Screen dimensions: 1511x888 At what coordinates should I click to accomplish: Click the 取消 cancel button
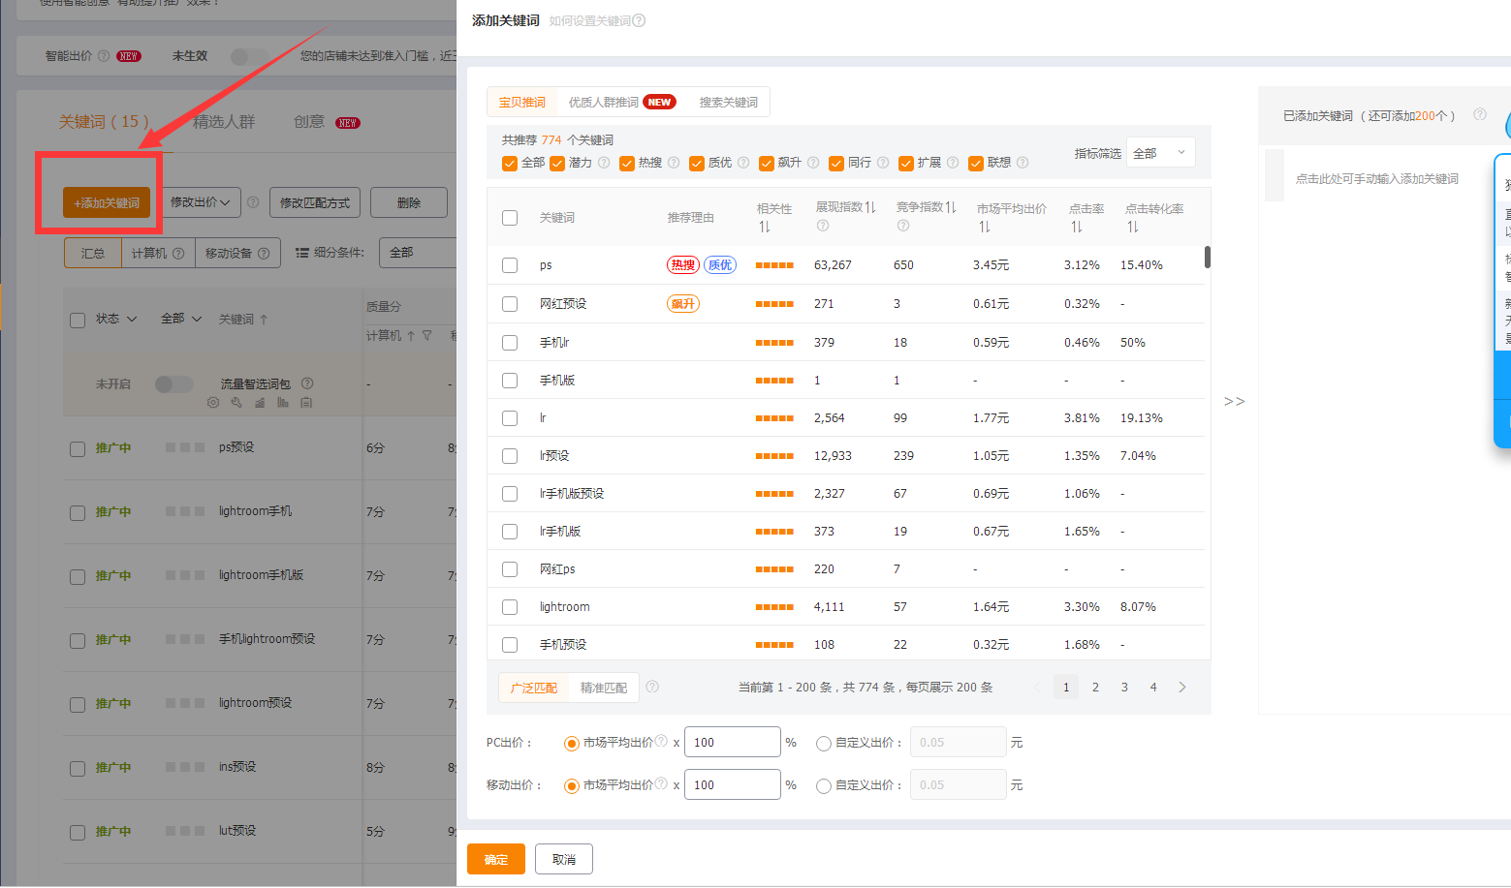click(x=564, y=859)
